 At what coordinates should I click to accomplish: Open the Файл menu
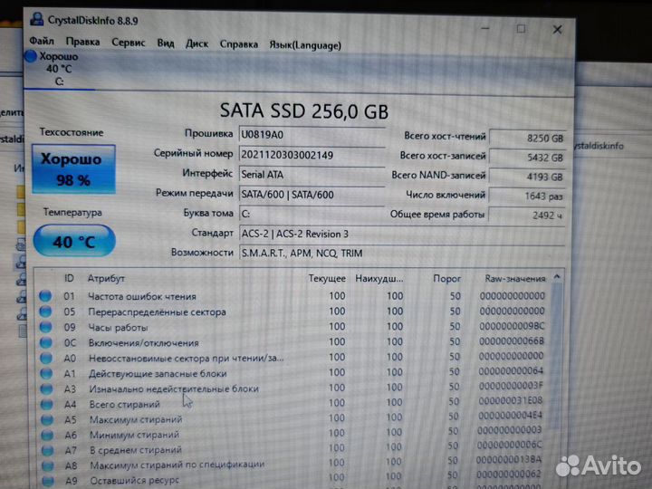[42, 41]
